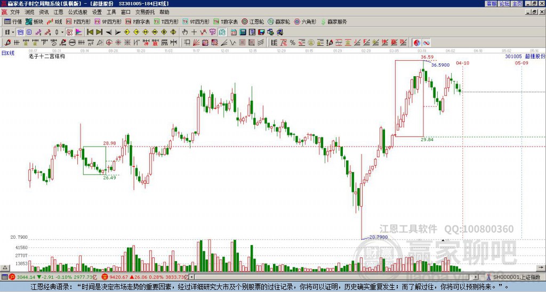Image resolution: width=546 pixels, height=292 pixels.
Task: Click the black right arrow scroll icon
Action: (x=118, y=33)
